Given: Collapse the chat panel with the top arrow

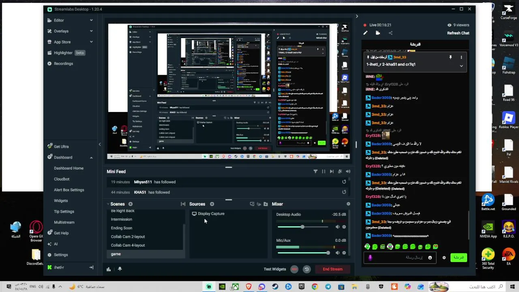Looking at the screenshot, I should coord(357,17).
